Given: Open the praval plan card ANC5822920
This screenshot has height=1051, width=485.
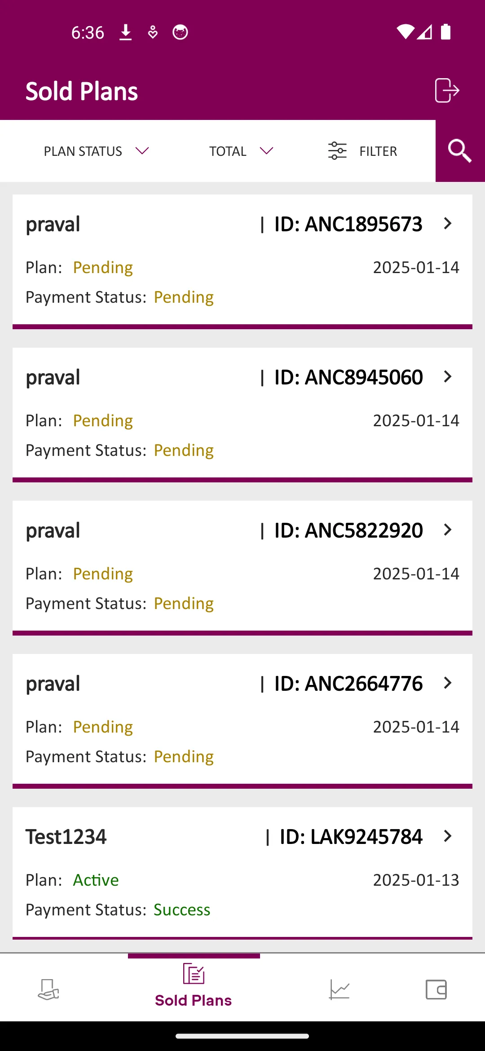Looking at the screenshot, I should pyautogui.click(x=242, y=568).
